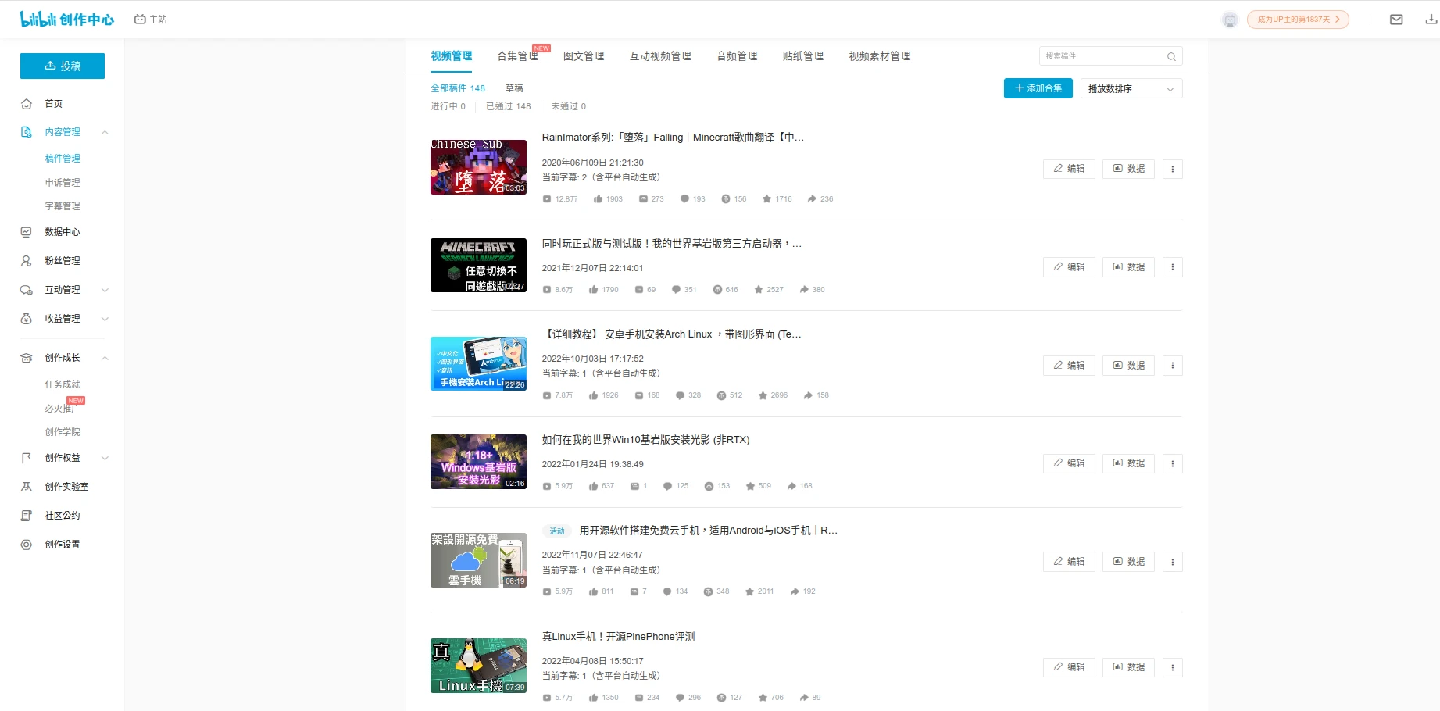
Task: Open more options for PinePhone review video
Action: point(1172,667)
